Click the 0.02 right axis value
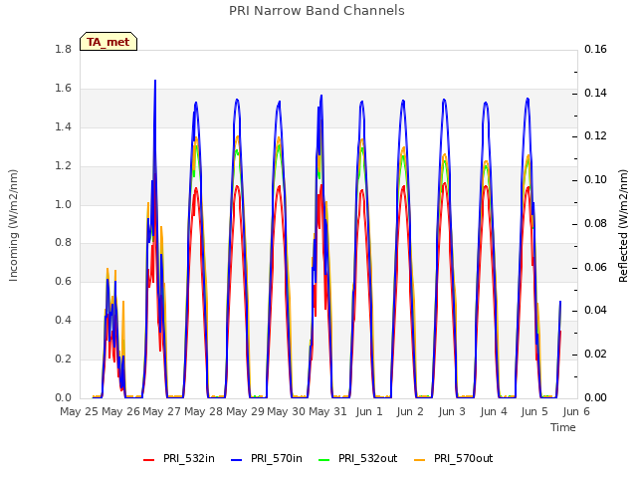The width and height of the screenshot is (637, 478). [x=595, y=355]
